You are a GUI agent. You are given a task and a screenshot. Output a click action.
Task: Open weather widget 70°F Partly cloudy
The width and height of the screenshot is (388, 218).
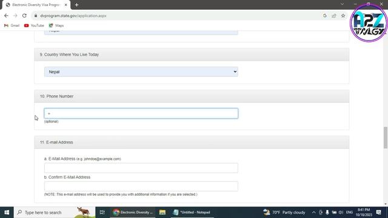284,213
